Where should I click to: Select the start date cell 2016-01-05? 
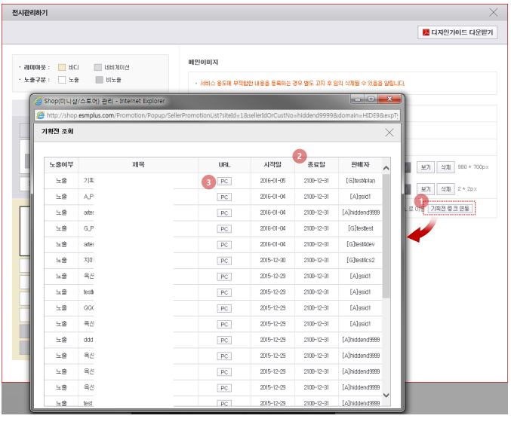[272, 181]
